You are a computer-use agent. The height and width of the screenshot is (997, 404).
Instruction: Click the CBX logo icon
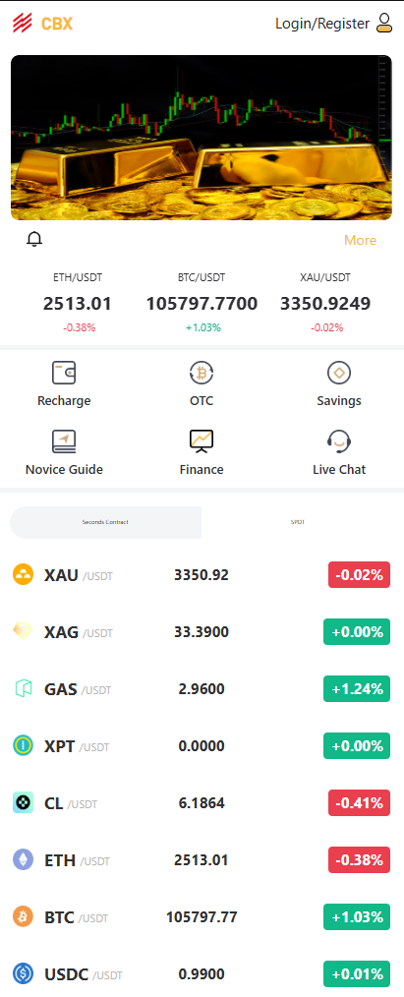click(x=23, y=24)
